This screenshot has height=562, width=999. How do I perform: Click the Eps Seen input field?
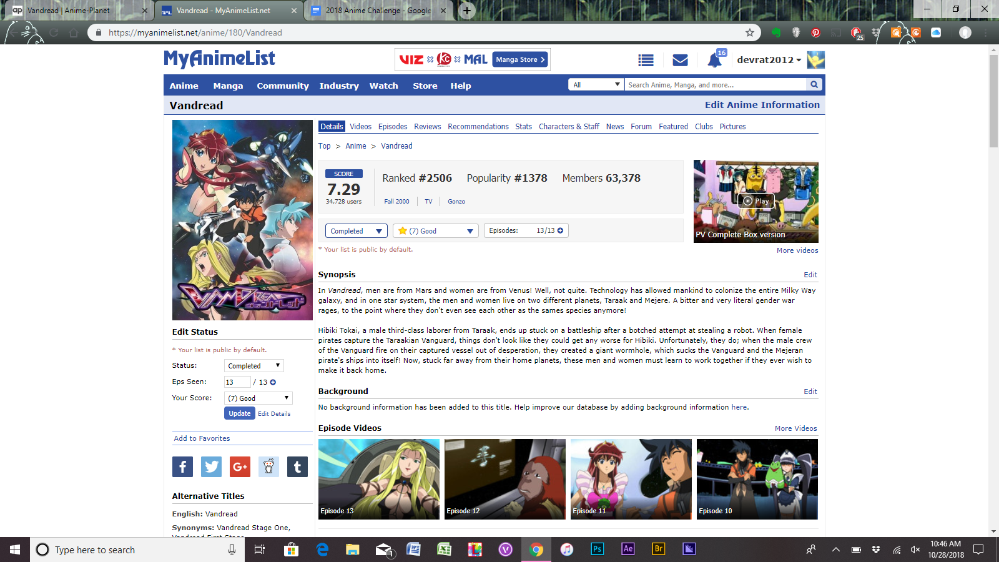237,382
